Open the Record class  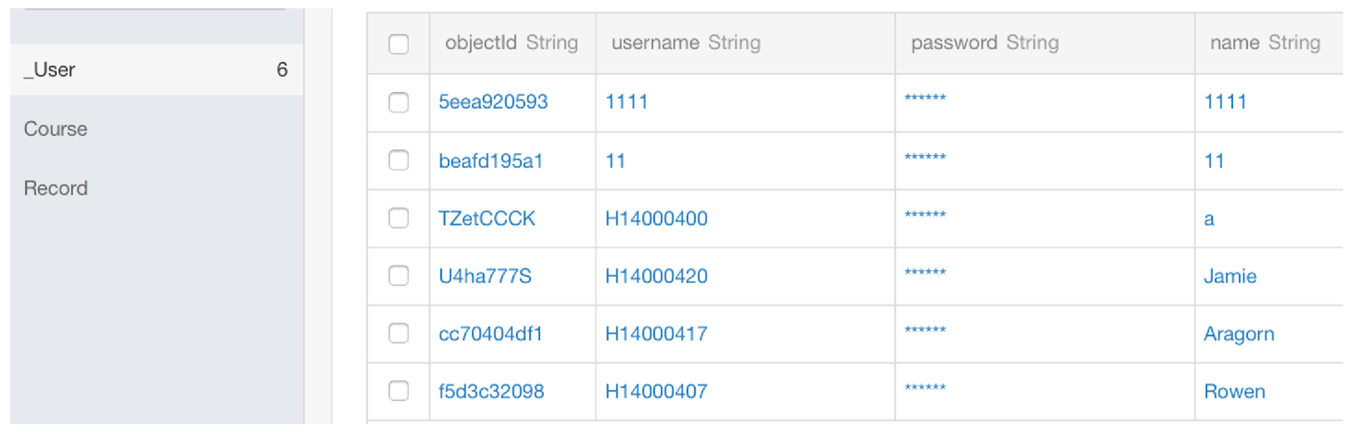(x=55, y=188)
